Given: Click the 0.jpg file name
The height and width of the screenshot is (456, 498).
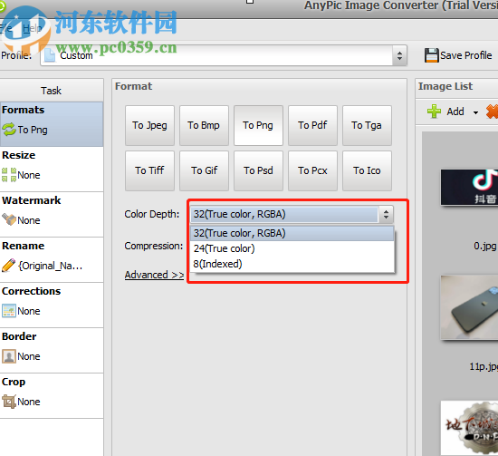Looking at the screenshot, I should (485, 246).
